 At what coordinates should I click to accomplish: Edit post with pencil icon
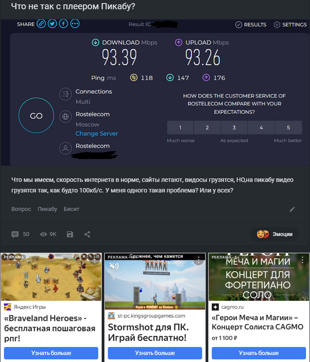click(292, 209)
